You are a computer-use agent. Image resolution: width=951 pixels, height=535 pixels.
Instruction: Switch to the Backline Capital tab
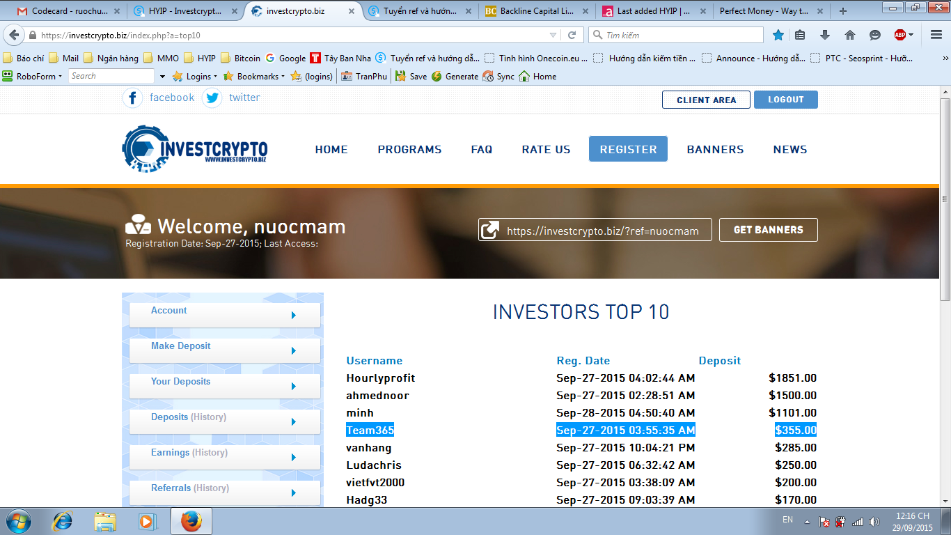[536, 11]
